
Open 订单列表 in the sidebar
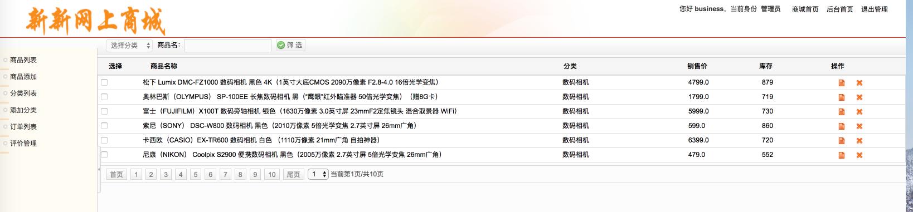point(23,127)
